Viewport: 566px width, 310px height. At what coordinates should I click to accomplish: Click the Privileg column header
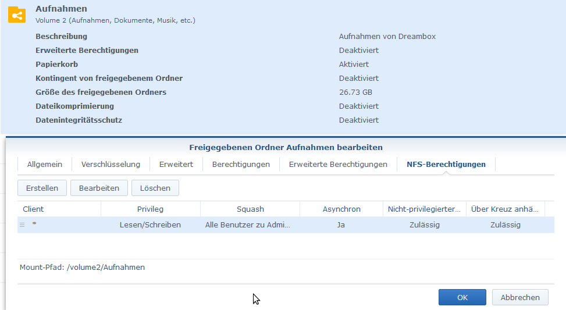[150, 209]
